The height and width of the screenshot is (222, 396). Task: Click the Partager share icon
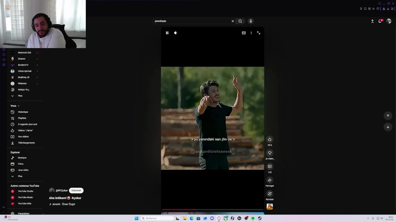(x=270, y=180)
